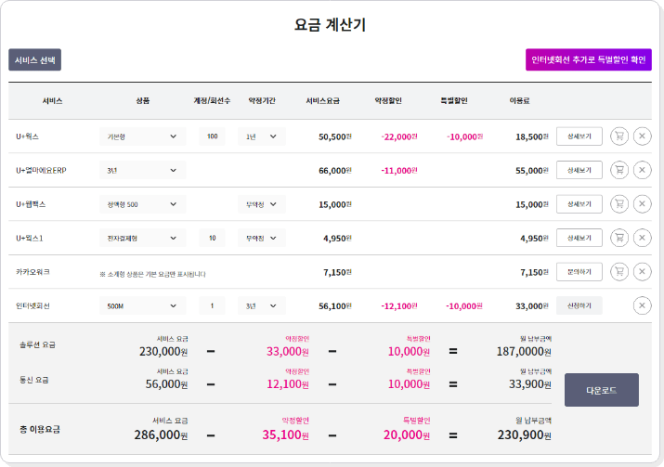Remove the 카카오워크 row
Viewport: 664px width, 467px height.
[x=642, y=272]
